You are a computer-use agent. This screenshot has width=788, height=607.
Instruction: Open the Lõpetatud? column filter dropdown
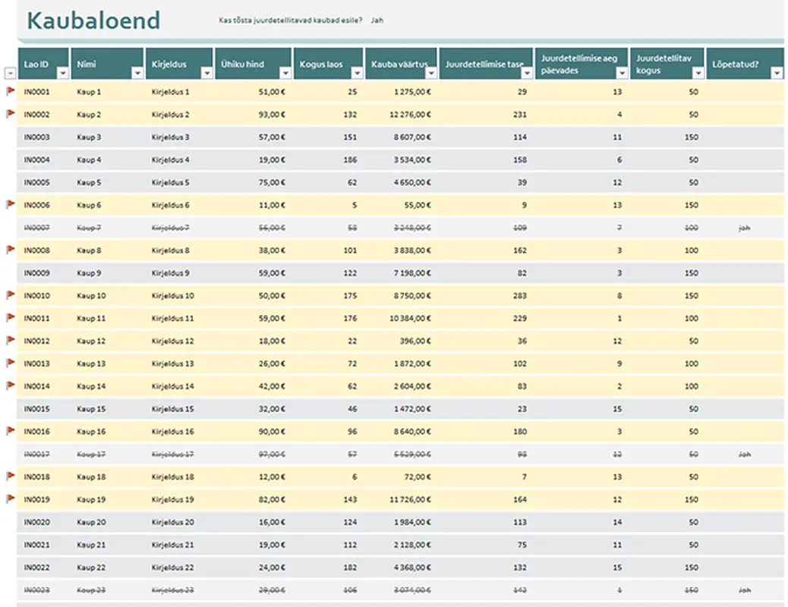coord(777,73)
